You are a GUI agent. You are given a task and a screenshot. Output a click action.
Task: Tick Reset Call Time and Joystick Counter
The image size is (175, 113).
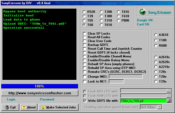click(x=85, y=49)
